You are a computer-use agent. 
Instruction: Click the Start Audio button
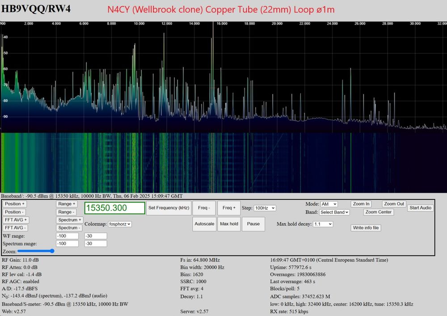(421, 208)
